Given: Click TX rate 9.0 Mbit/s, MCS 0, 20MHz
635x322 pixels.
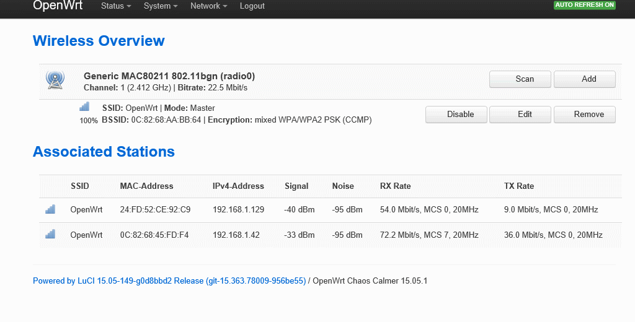Looking at the screenshot, I should pos(551,209).
